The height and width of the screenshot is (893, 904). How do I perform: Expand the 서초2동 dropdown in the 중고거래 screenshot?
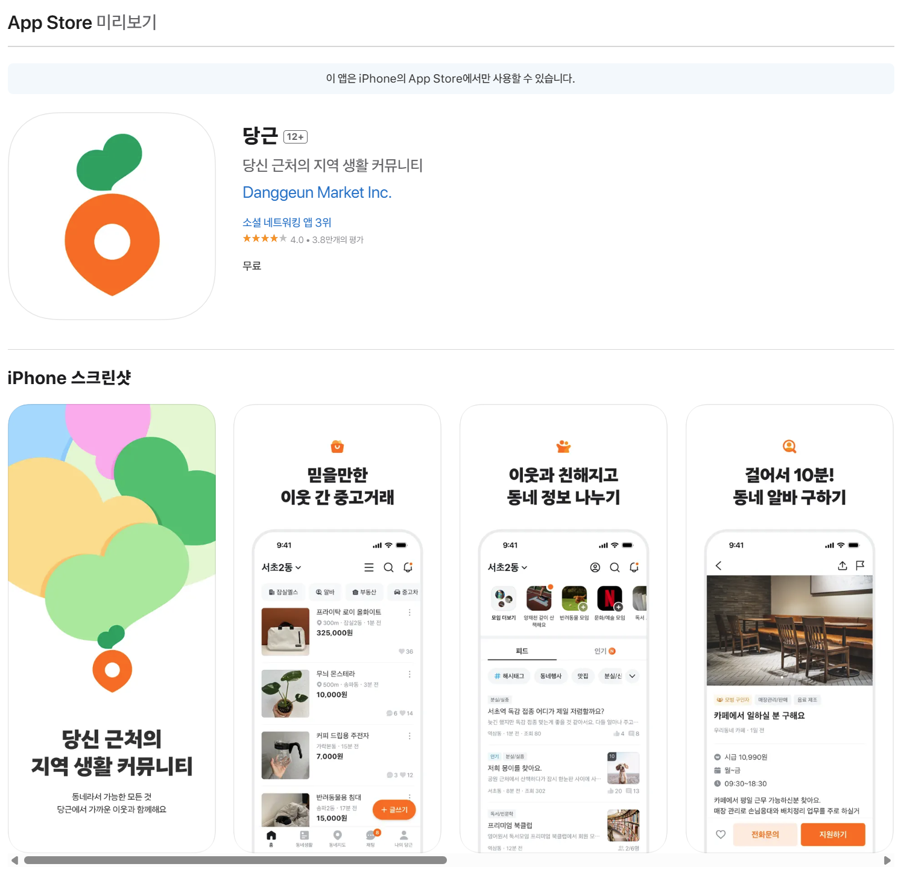pos(281,567)
